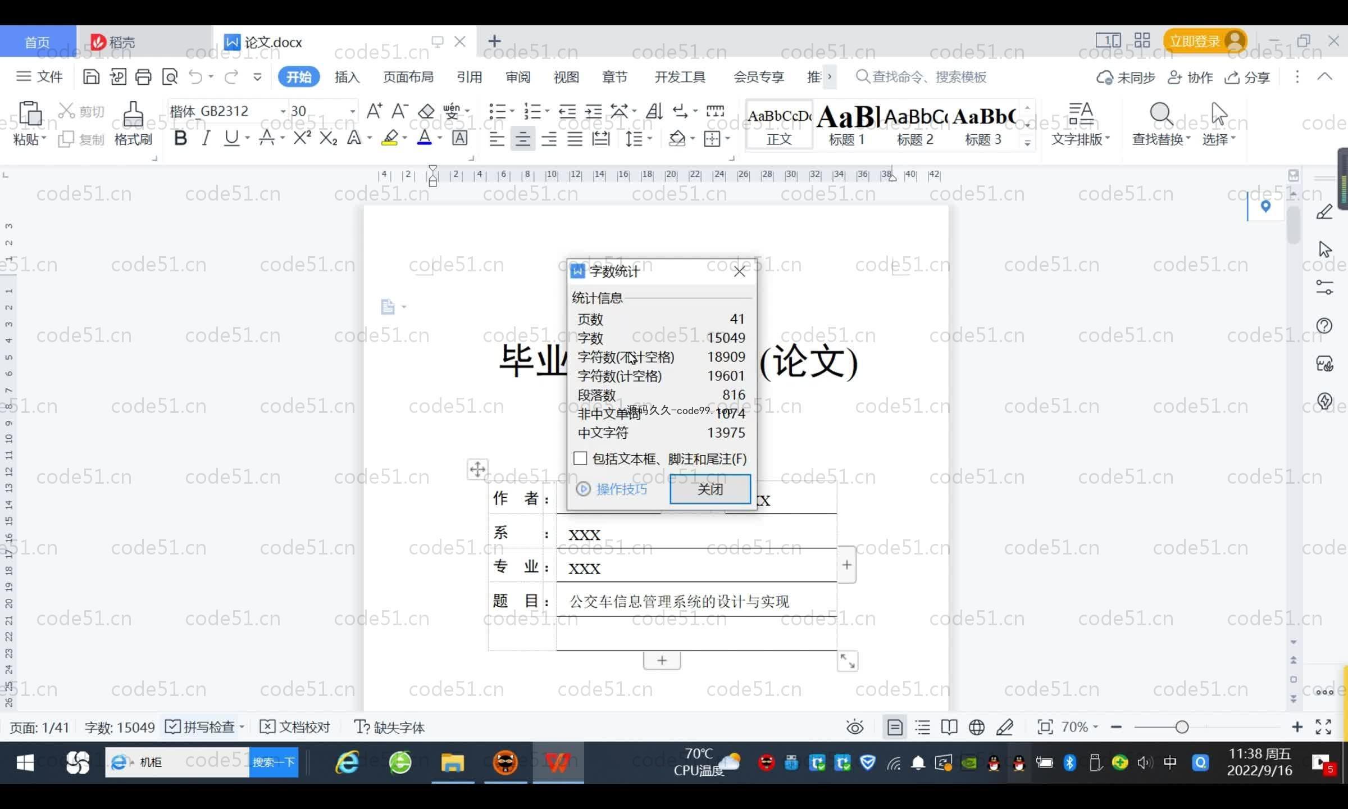Switch to the 插入 ribbon tab
Image resolution: width=1348 pixels, height=809 pixels.
347,76
